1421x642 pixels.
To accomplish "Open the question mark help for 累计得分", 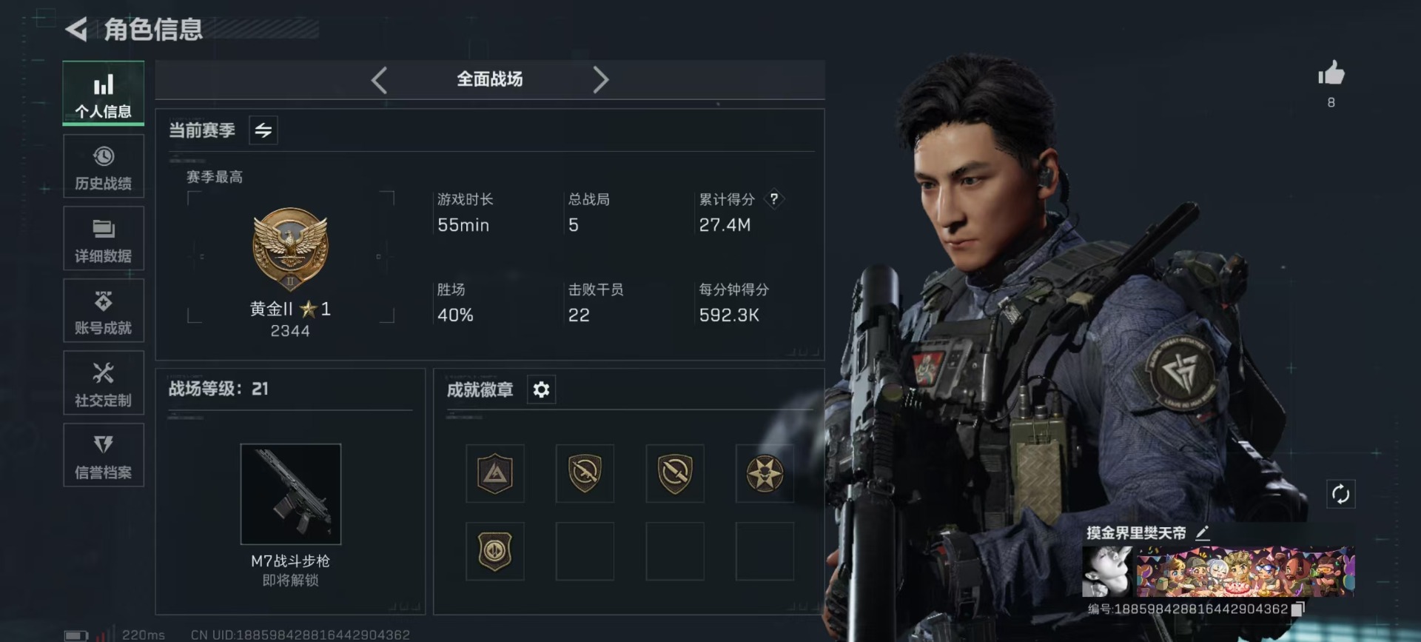I will coord(774,198).
